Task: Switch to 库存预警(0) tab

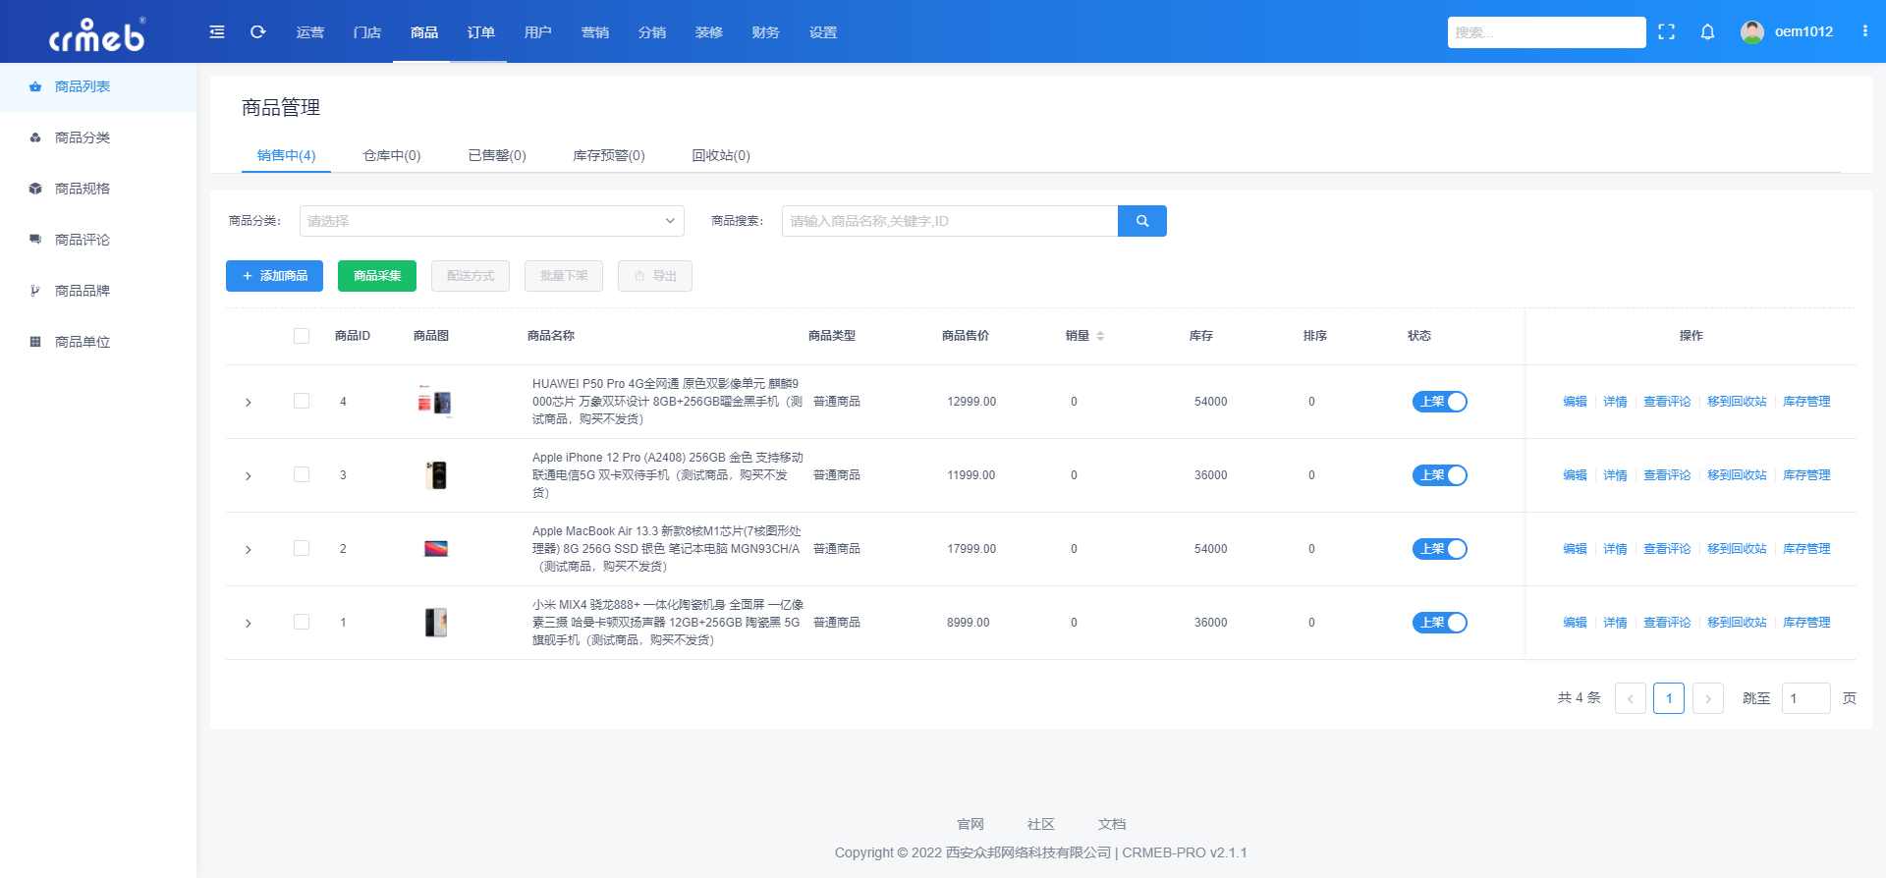Action: 609,155
